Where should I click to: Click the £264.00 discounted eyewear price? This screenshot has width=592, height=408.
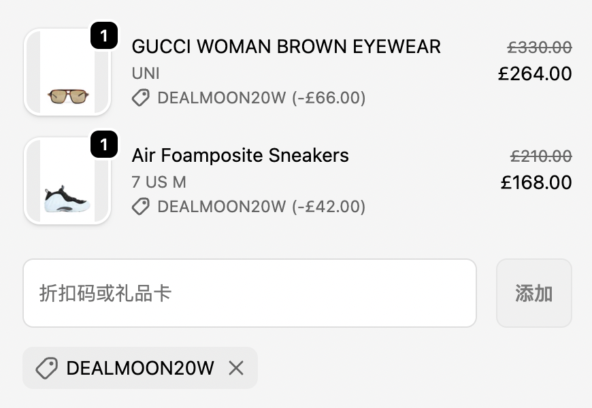535,73
